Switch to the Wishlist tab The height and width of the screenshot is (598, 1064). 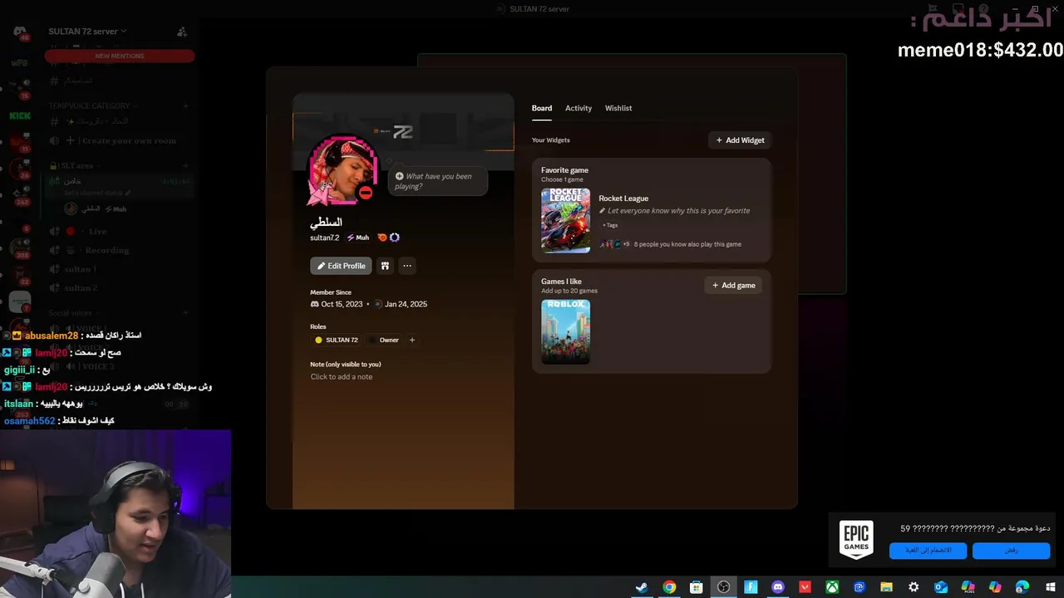[x=618, y=108]
